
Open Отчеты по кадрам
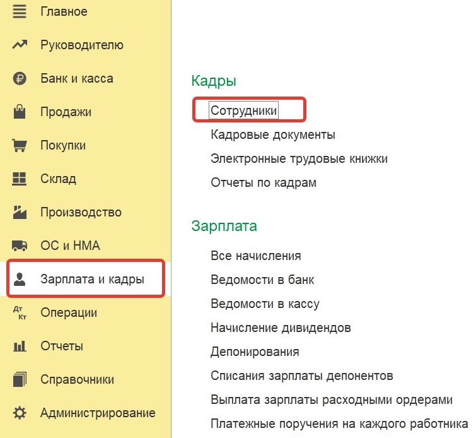pos(264,182)
